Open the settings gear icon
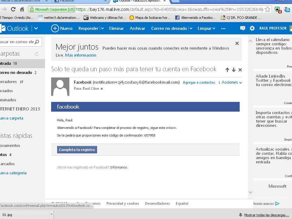292x219 pixels. 252,28
